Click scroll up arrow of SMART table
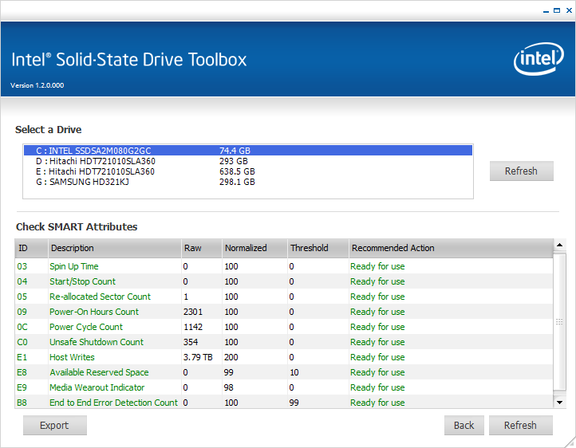Image resolution: width=576 pixels, height=448 pixels. pos(559,245)
